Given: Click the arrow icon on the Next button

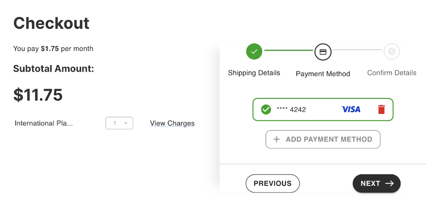Looking at the screenshot, I should coord(389,183).
